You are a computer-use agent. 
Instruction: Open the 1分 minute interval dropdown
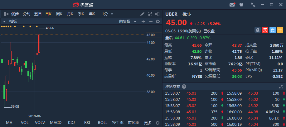(x=108, y=14)
